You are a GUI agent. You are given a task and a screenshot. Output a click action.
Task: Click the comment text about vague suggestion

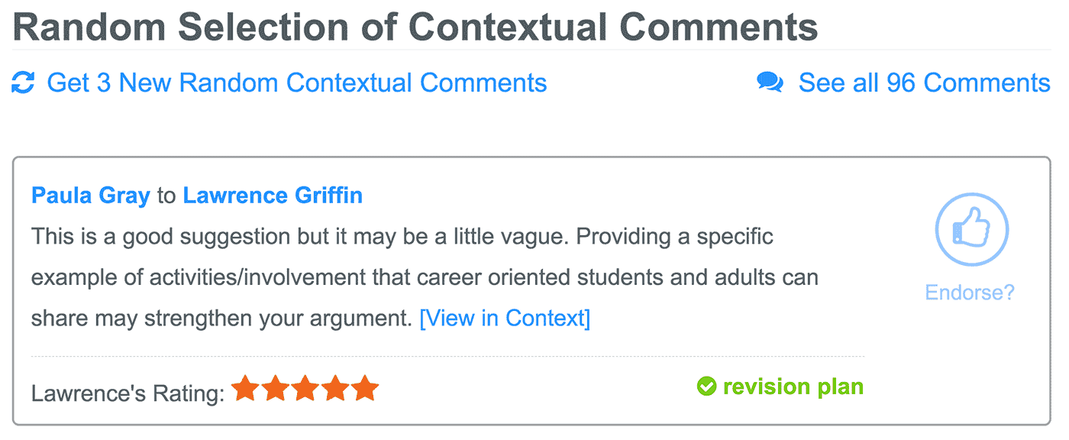425,277
